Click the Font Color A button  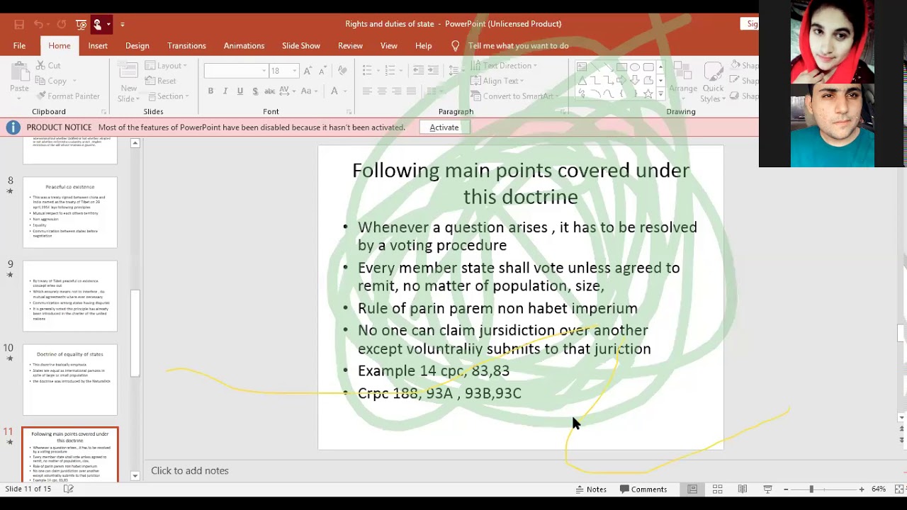(334, 91)
